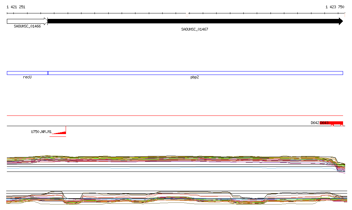Click the recU gene name label

(x=27, y=77)
